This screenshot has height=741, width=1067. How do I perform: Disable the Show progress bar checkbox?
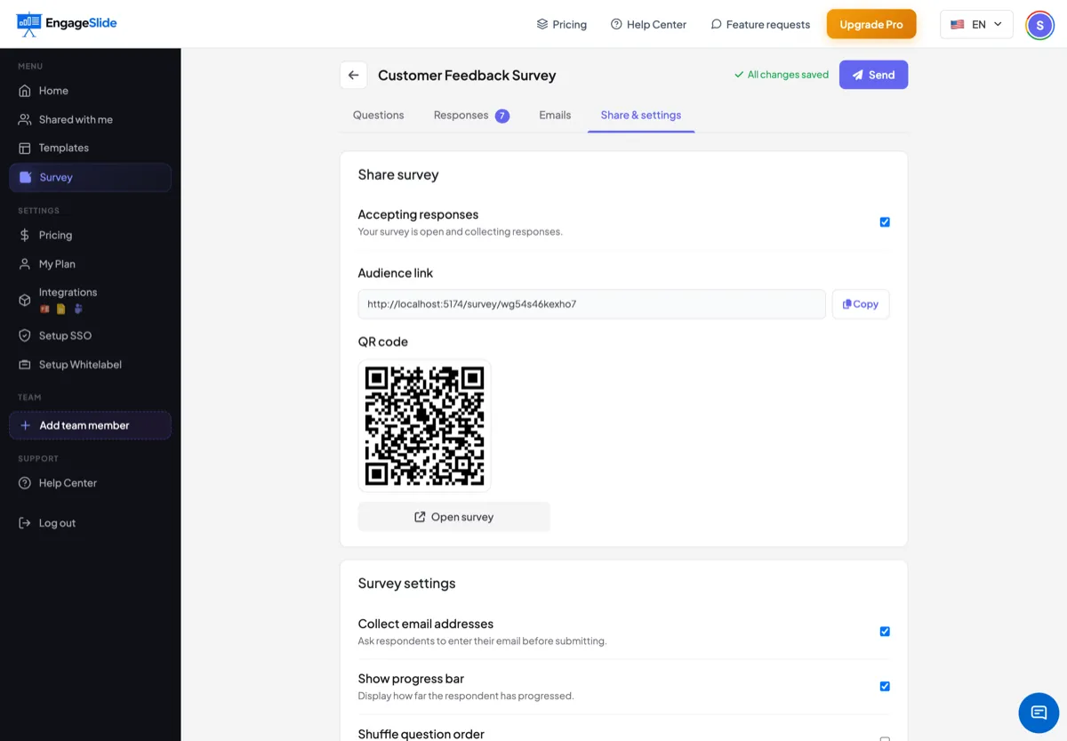coord(885,687)
